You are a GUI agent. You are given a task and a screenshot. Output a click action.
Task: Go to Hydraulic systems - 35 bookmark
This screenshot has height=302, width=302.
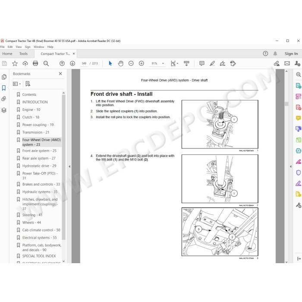coord(40,192)
